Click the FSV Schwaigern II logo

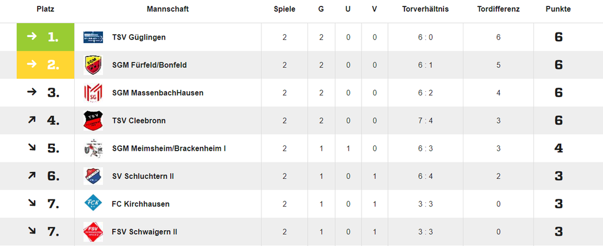click(x=93, y=232)
